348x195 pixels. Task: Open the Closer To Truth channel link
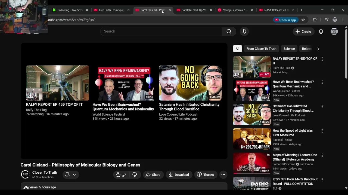click(x=45, y=173)
